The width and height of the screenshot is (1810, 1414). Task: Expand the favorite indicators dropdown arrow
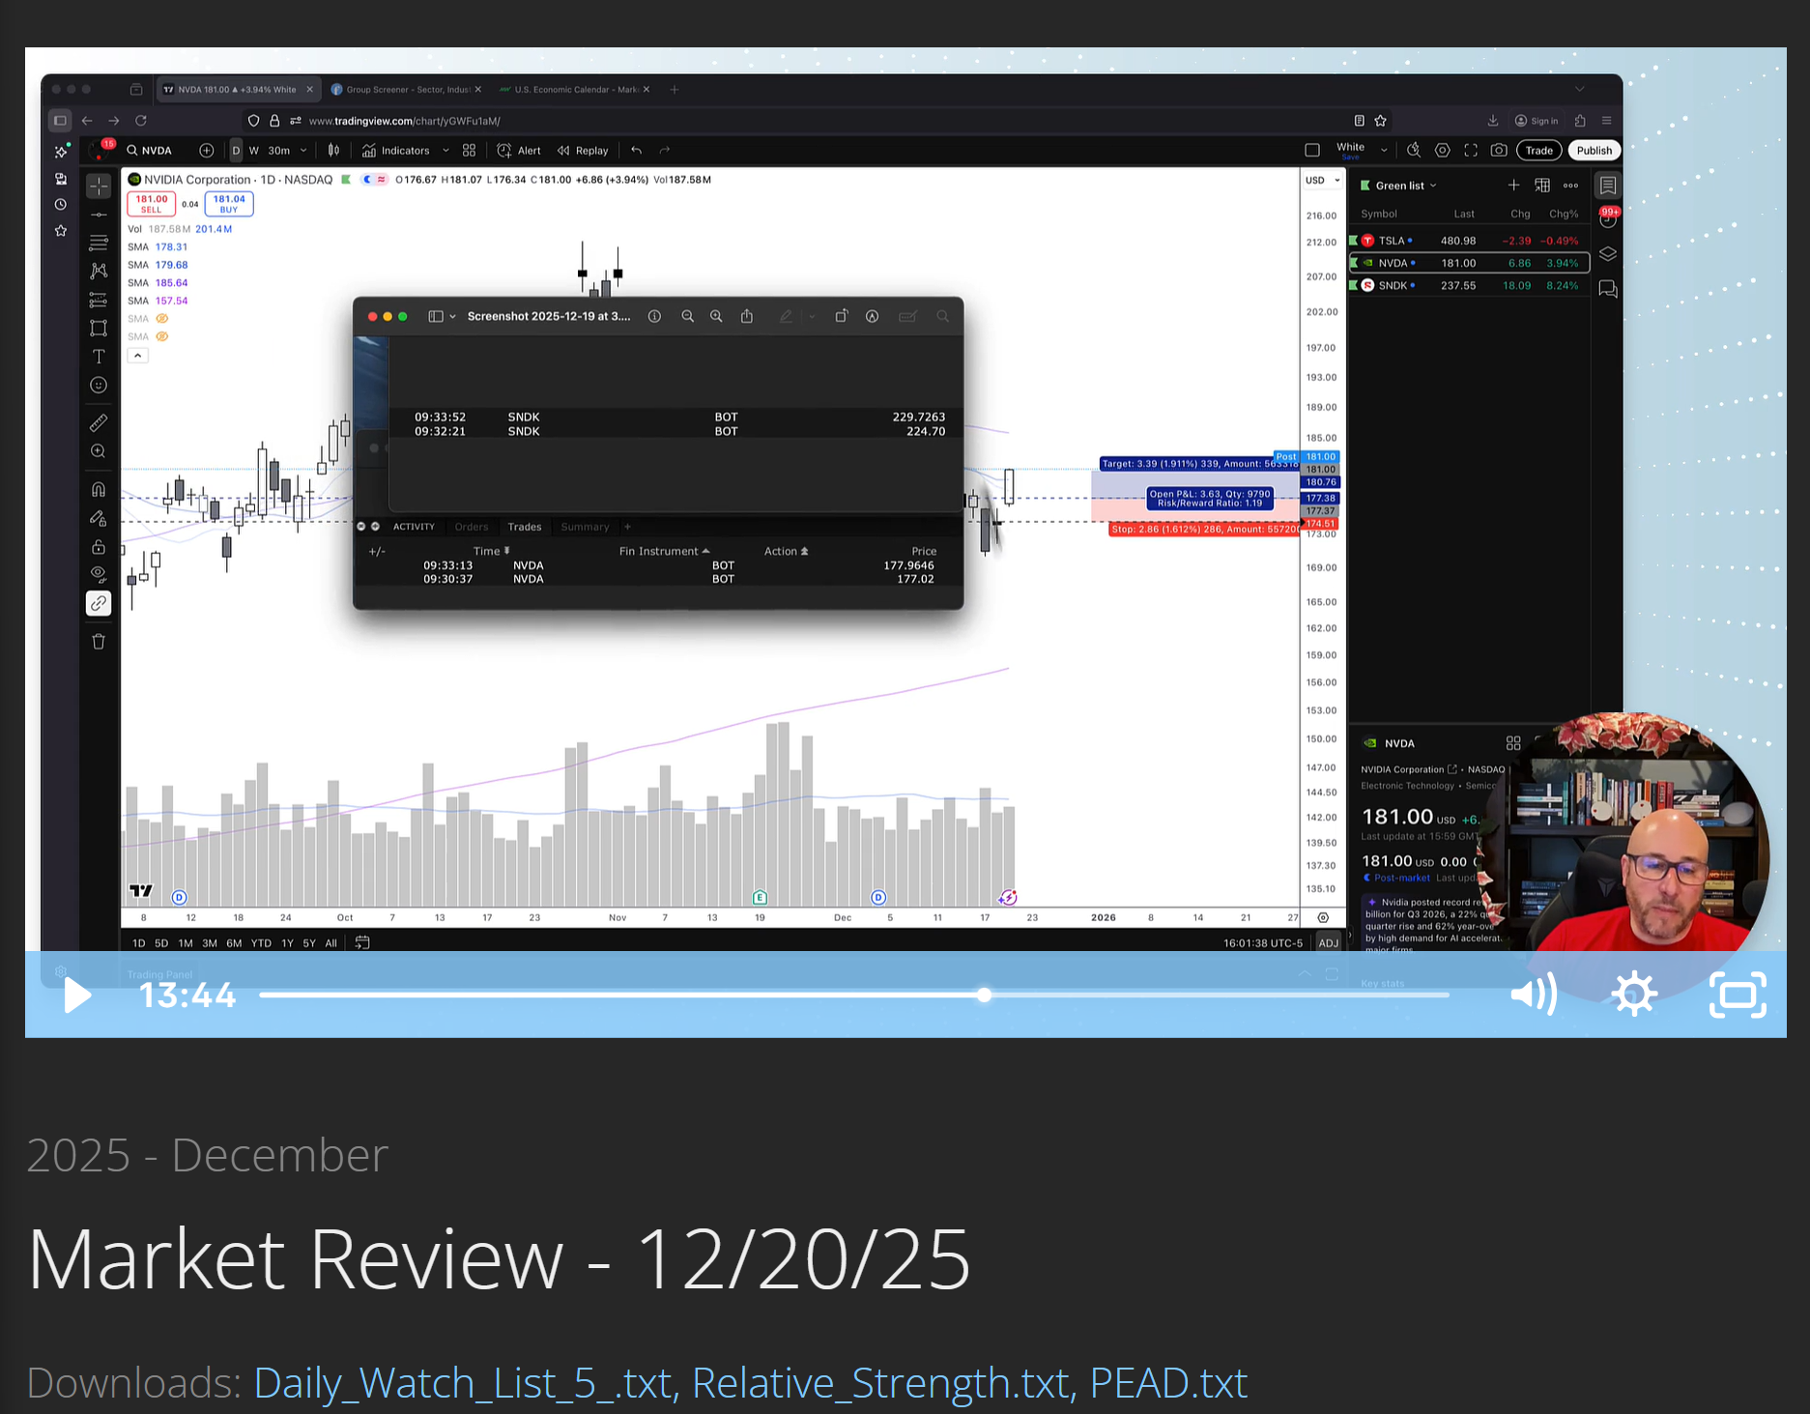445,151
